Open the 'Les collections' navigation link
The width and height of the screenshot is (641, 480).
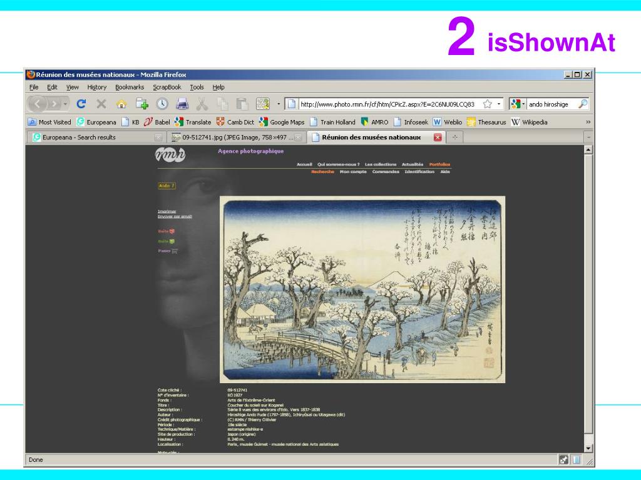click(381, 164)
